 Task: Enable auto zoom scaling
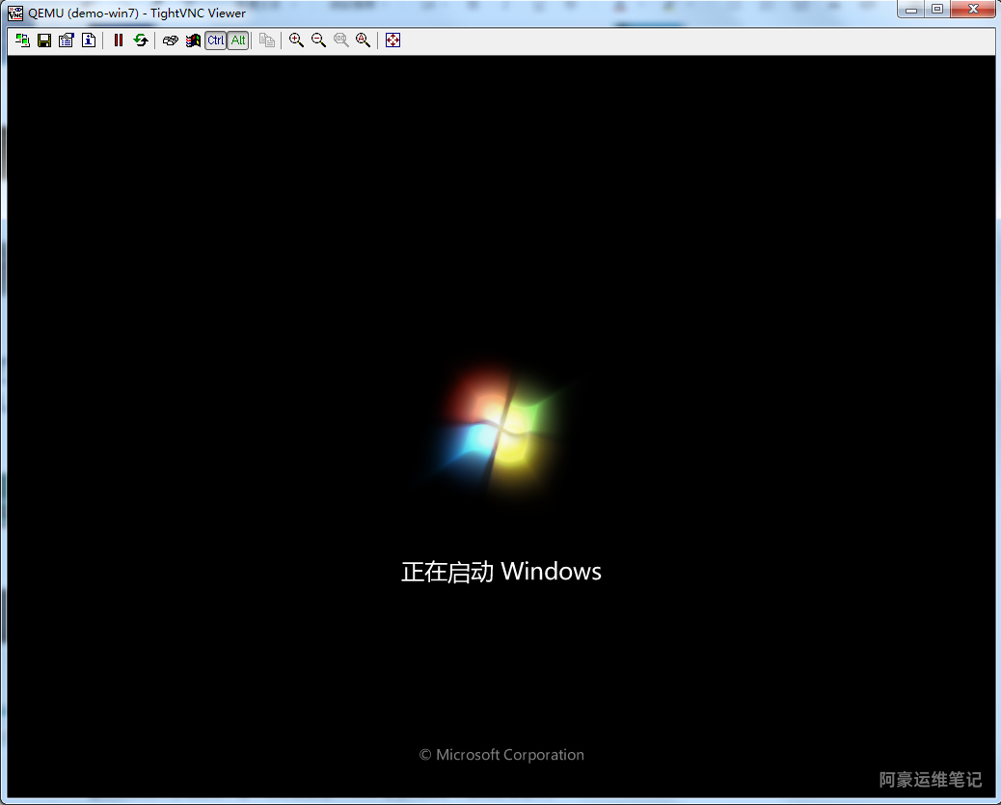[x=364, y=40]
